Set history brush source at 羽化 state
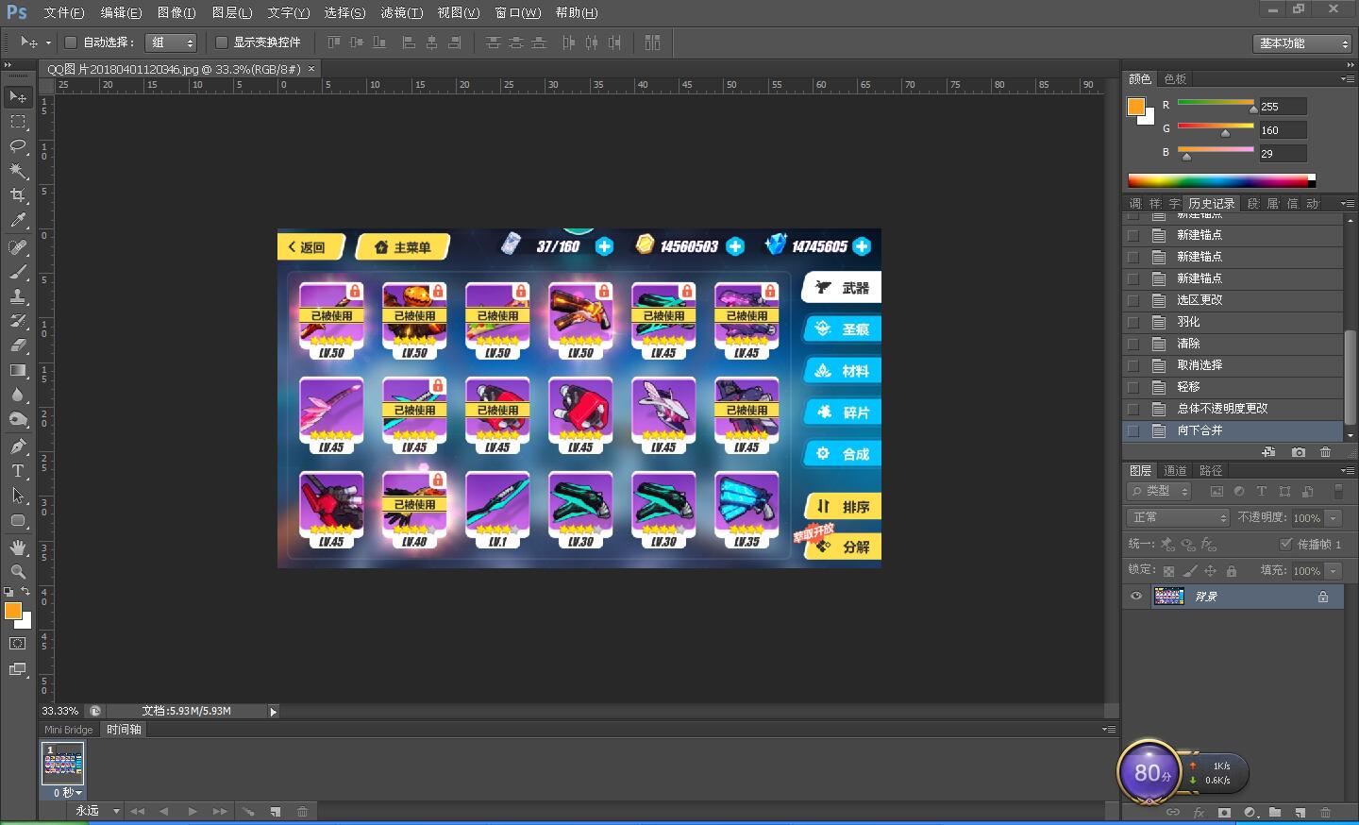 click(1133, 322)
